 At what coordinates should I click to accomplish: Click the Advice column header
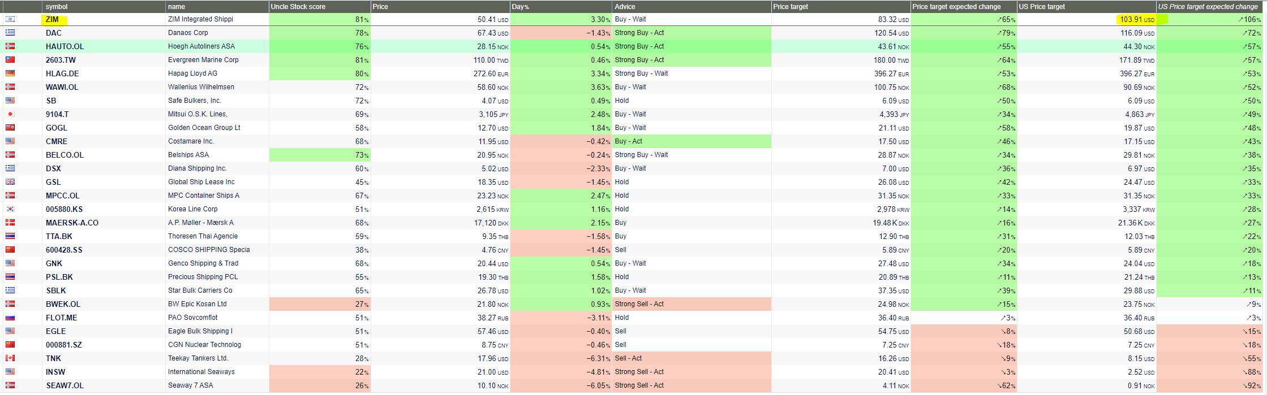(692, 7)
